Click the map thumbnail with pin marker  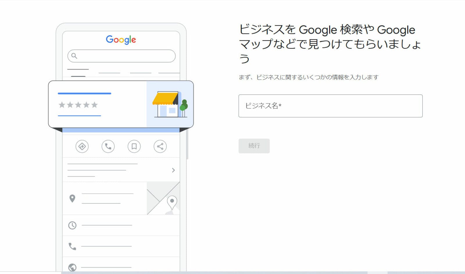163,198
